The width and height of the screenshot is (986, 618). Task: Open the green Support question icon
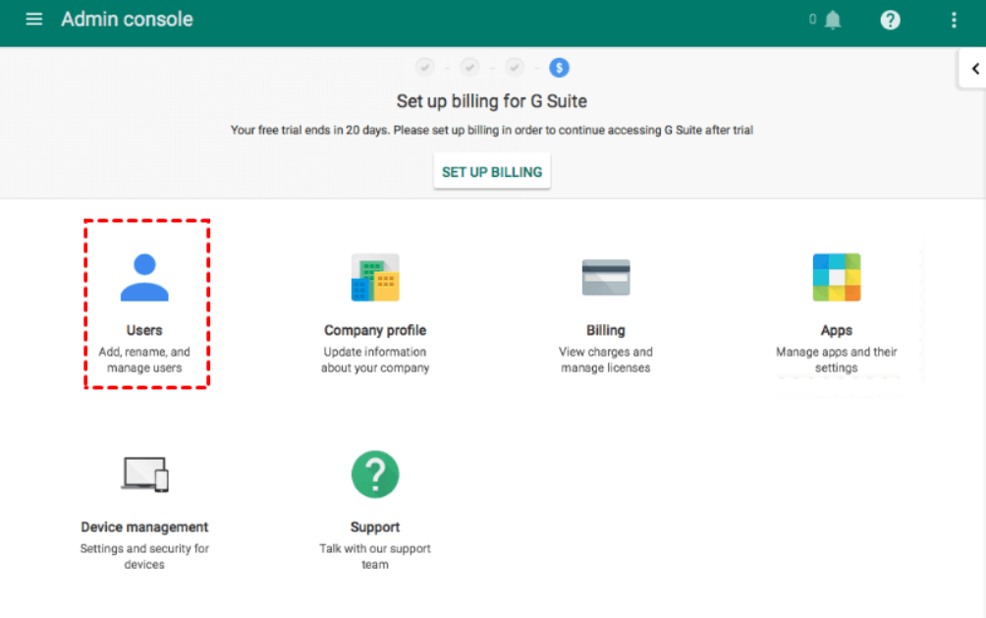[375, 475]
